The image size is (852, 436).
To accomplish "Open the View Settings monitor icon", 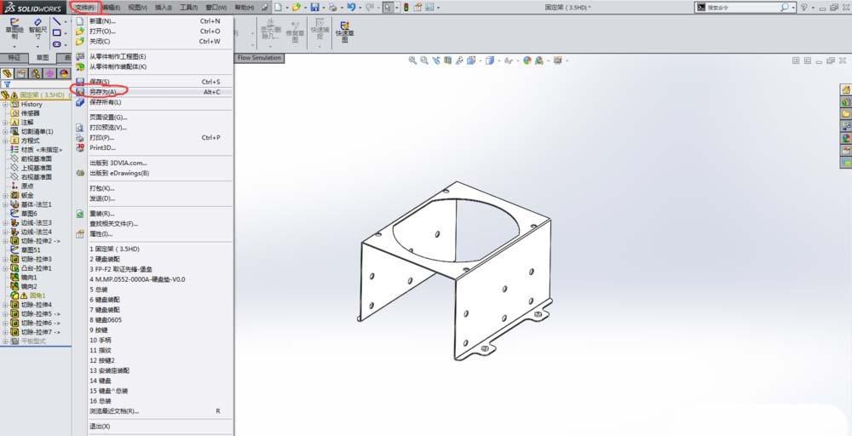I will (x=557, y=60).
